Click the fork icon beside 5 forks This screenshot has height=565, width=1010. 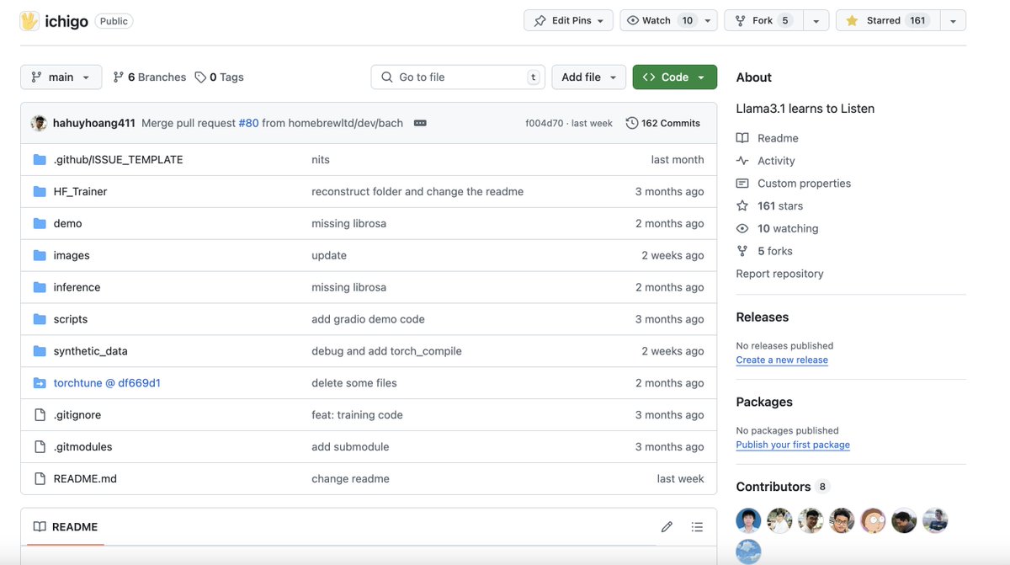point(742,251)
